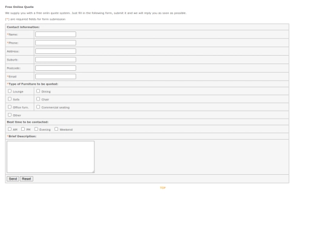Activate the Postcode text box
The width and height of the screenshot is (327, 245).
pos(56,68)
